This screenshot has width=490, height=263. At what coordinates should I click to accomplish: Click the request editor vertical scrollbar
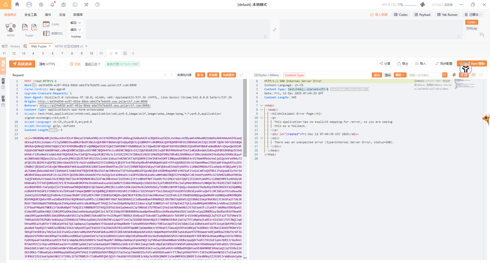click(x=245, y=117)
